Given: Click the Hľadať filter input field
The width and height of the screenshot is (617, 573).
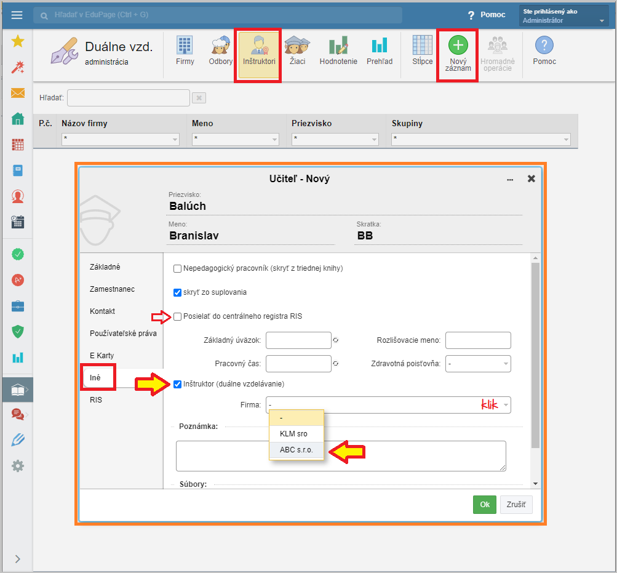Looking at the screenshot, I should point(129,98).
